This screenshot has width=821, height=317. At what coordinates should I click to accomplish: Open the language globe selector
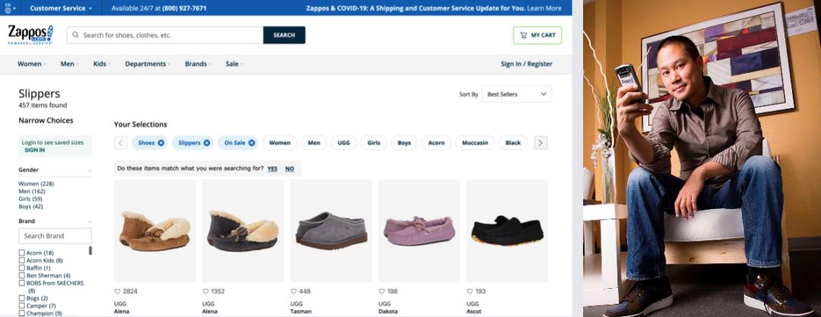(x=8, y=8)
